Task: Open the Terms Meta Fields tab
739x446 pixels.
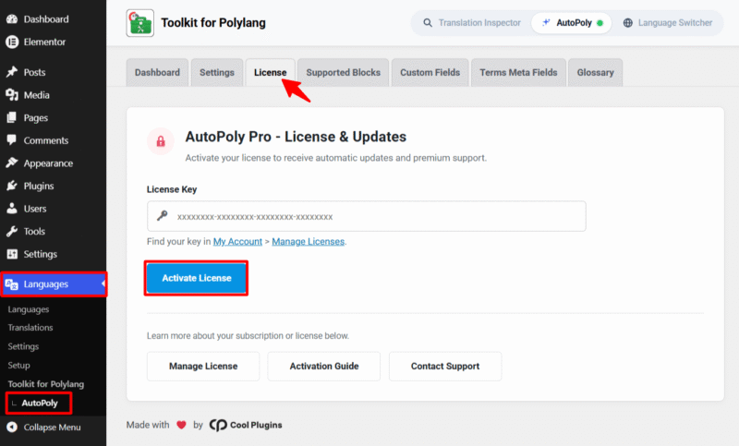Action: 518,73
